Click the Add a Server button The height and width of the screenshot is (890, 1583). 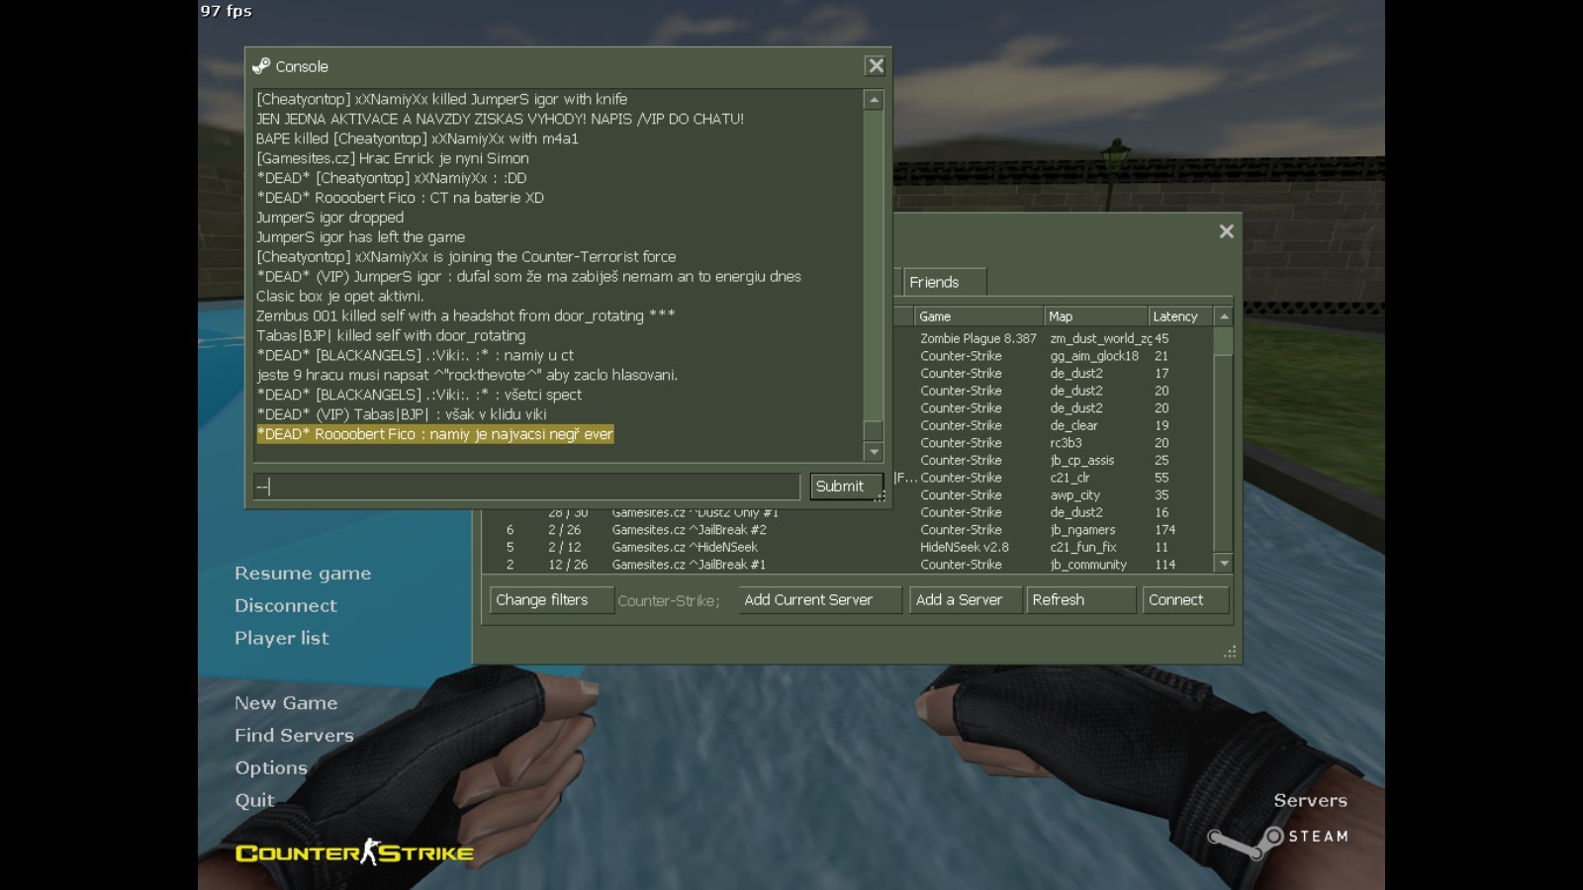(x=965, y=600)
